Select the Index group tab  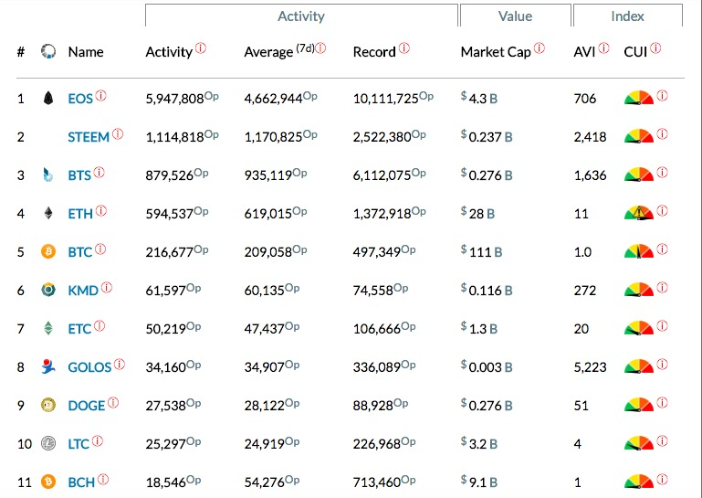[627, 16]
